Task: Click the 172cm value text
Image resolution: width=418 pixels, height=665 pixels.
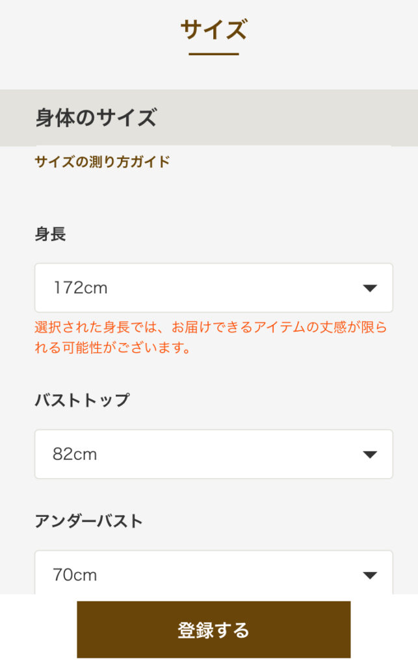Action: [x=81, y=288]
